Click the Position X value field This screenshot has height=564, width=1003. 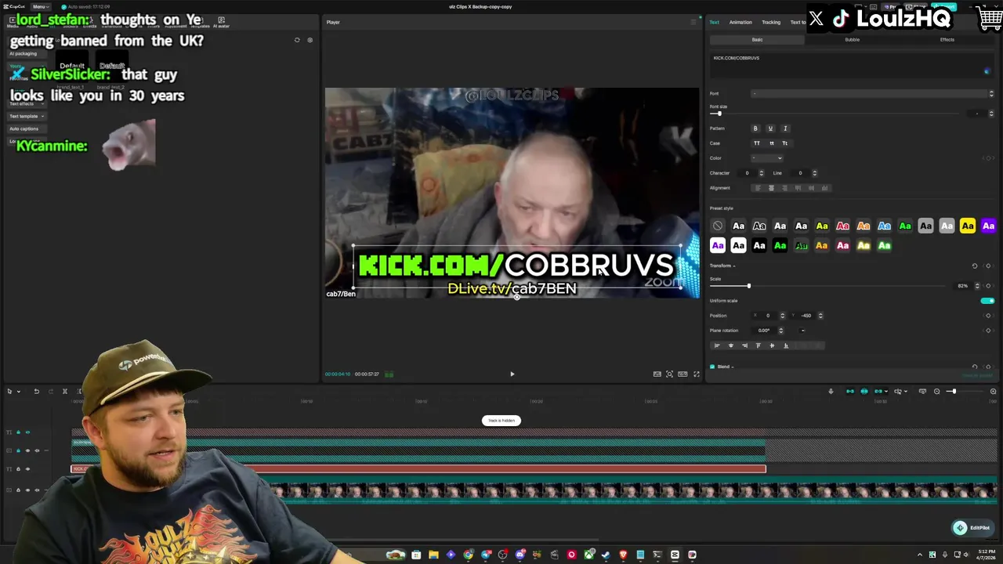click(x=769, y=316)
